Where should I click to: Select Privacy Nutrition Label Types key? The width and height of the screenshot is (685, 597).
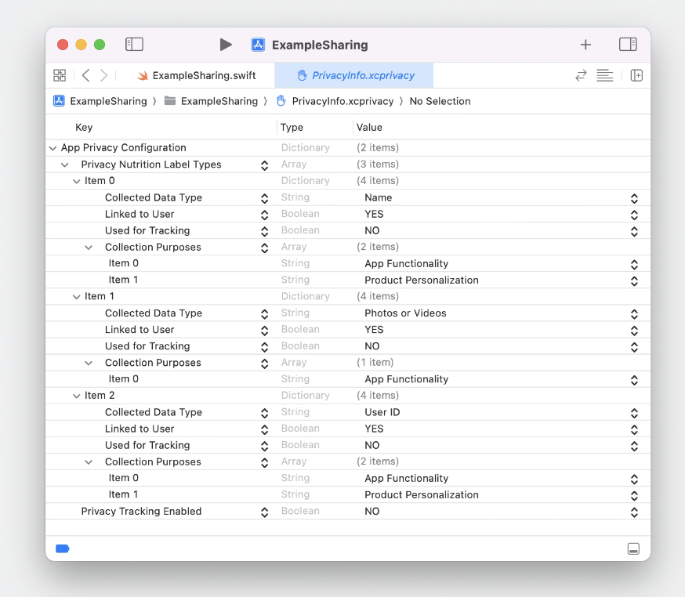pos(151,165)
